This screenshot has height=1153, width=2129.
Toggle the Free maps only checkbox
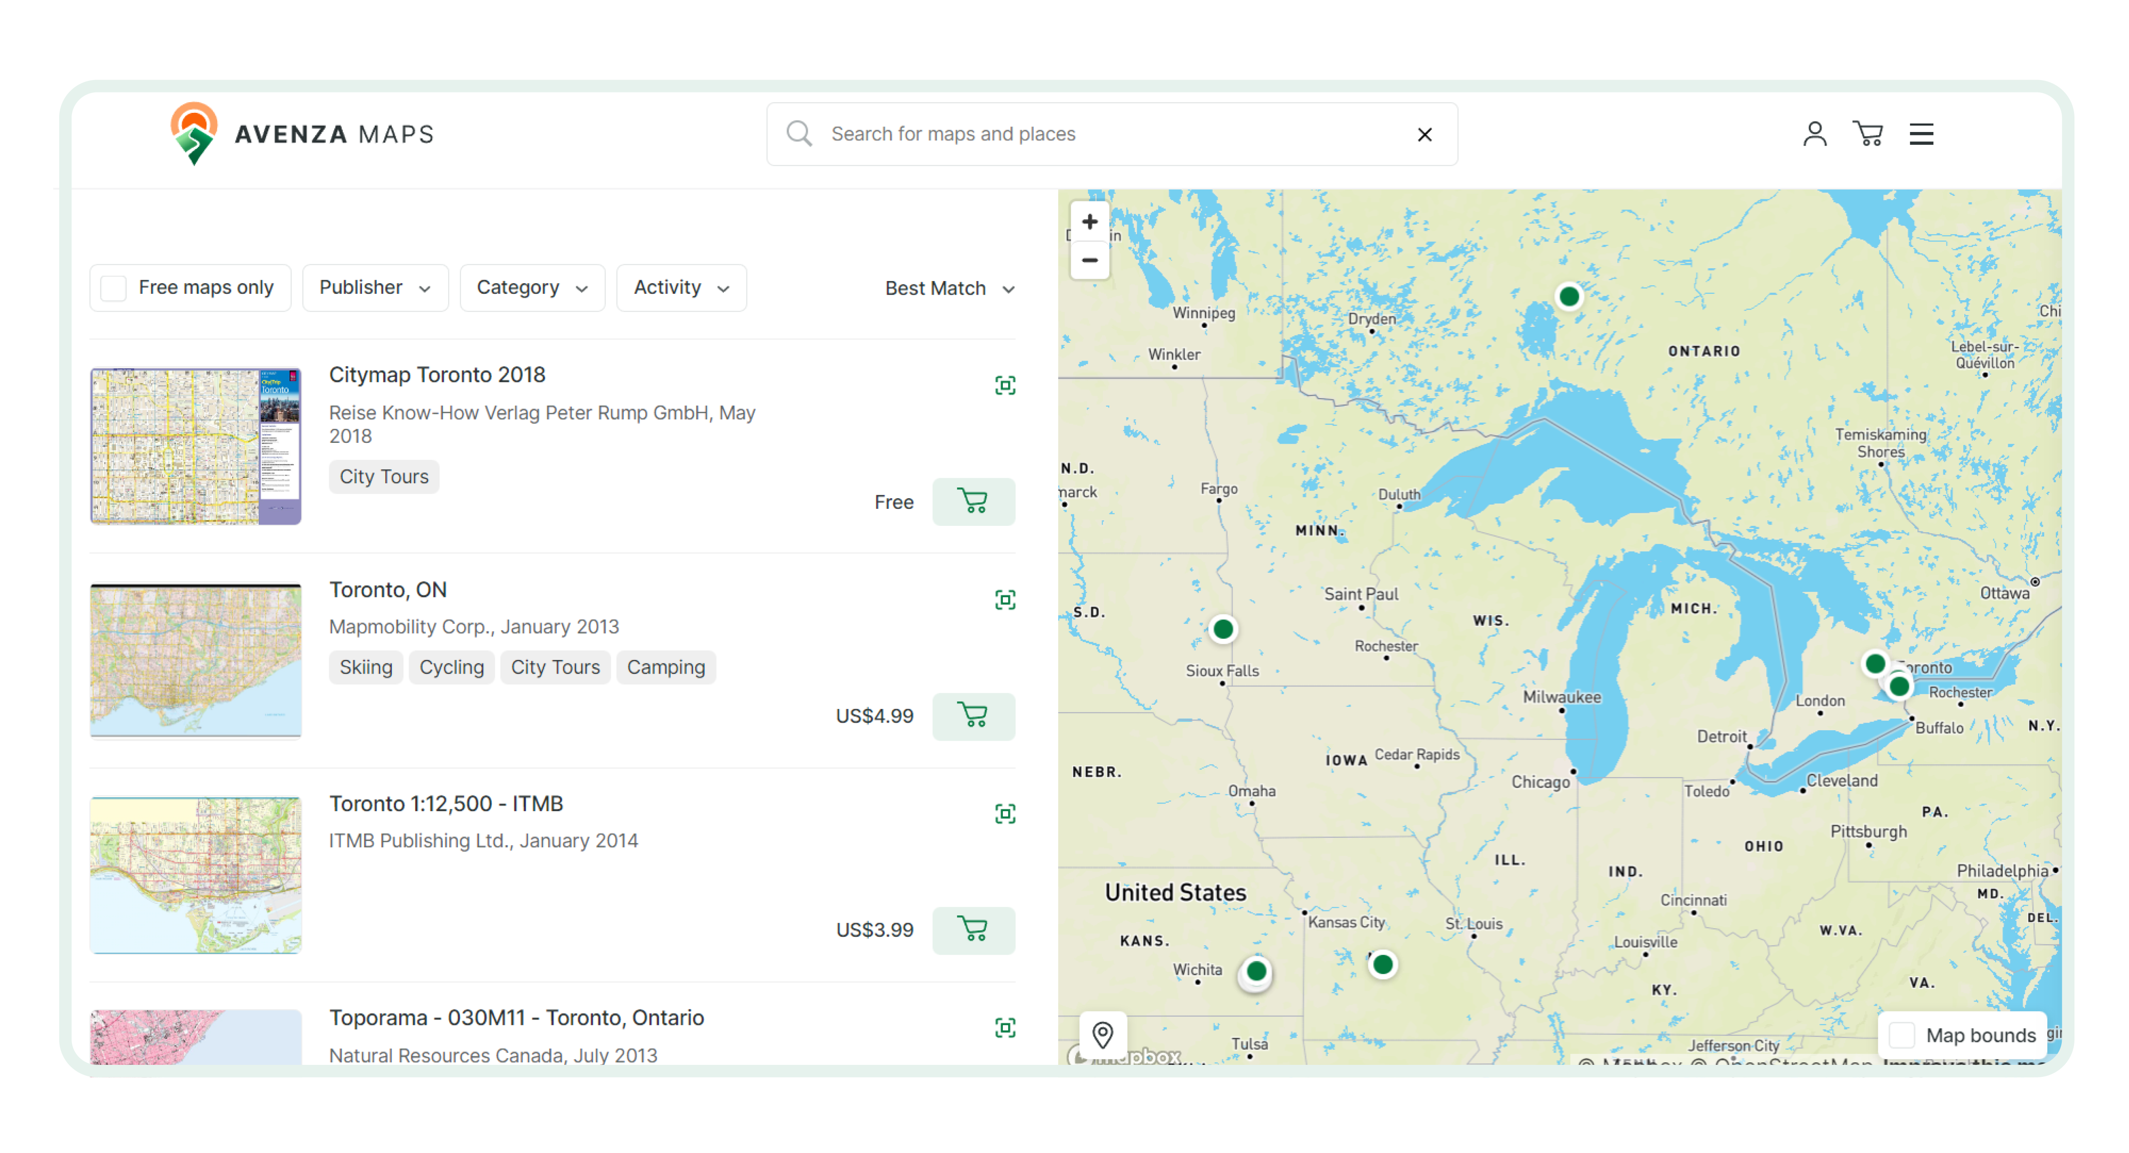point(113,288)
